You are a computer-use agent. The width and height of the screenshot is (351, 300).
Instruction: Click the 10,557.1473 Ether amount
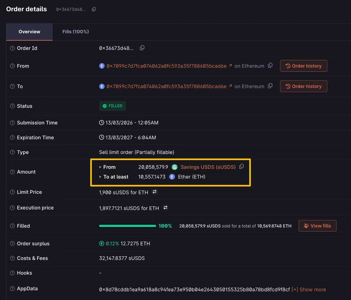coord(152,177)
